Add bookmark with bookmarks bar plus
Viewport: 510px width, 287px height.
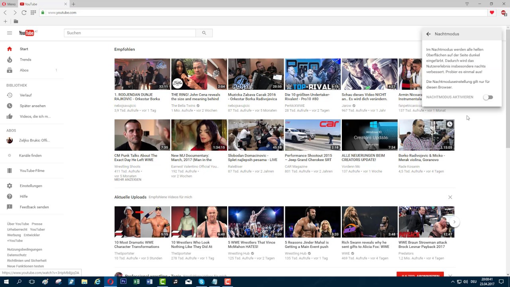tap(5, 21)
